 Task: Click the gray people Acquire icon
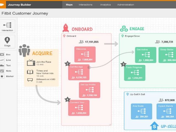point(24,50)
